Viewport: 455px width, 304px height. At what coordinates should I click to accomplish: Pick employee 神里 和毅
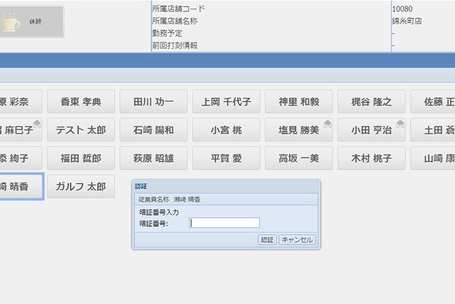pyautogui.click(x=299, y=102)
